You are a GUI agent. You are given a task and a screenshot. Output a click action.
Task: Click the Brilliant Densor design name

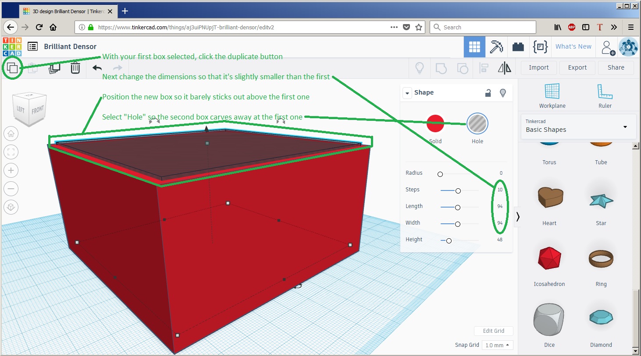click(70, 46)
